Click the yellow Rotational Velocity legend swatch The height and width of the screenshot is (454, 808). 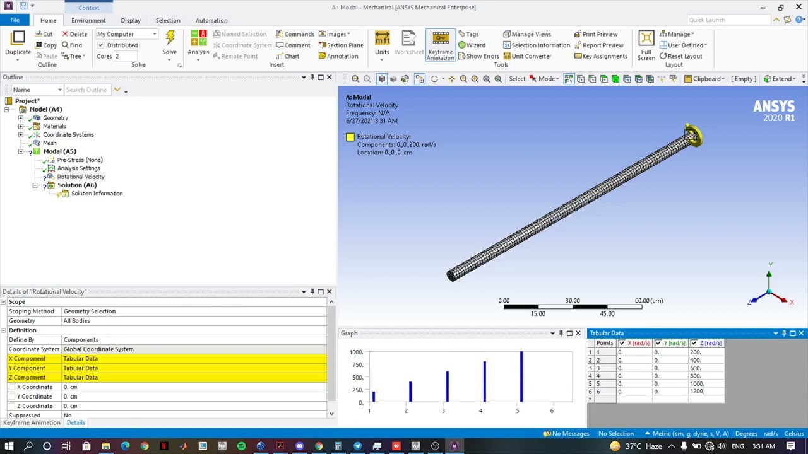click(350, 137)
